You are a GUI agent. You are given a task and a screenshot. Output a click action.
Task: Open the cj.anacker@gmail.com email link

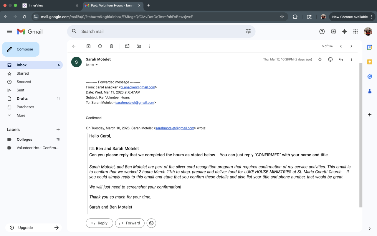click(138, 87)
